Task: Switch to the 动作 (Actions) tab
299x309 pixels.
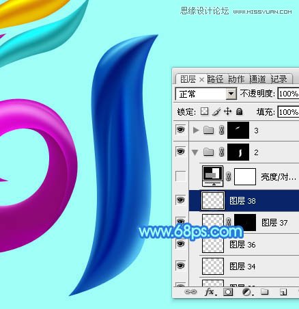Action: [x=236, y=79]
